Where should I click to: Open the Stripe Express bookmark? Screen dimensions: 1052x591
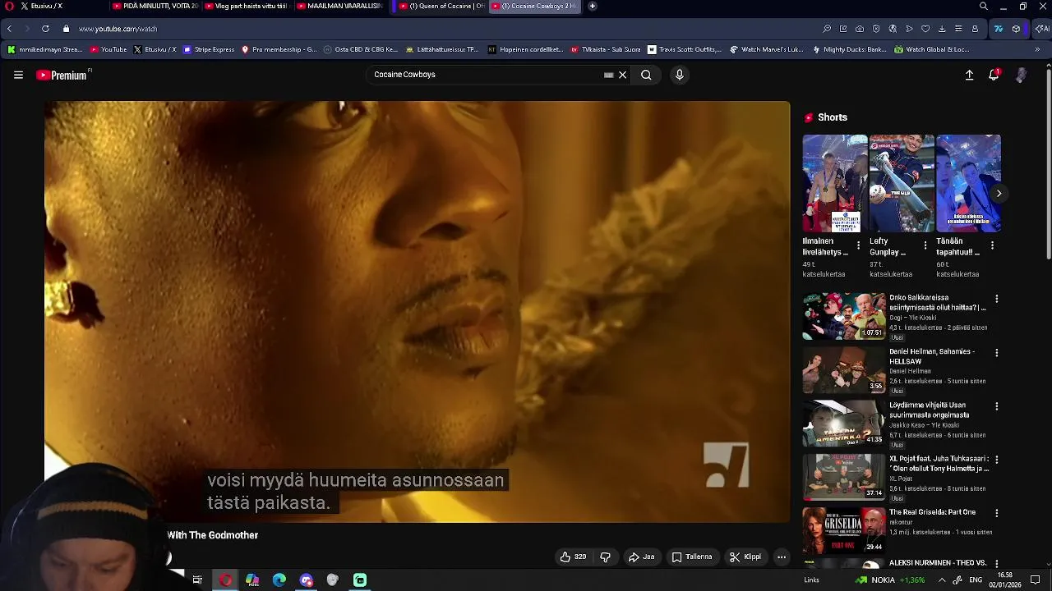(209, 49)
